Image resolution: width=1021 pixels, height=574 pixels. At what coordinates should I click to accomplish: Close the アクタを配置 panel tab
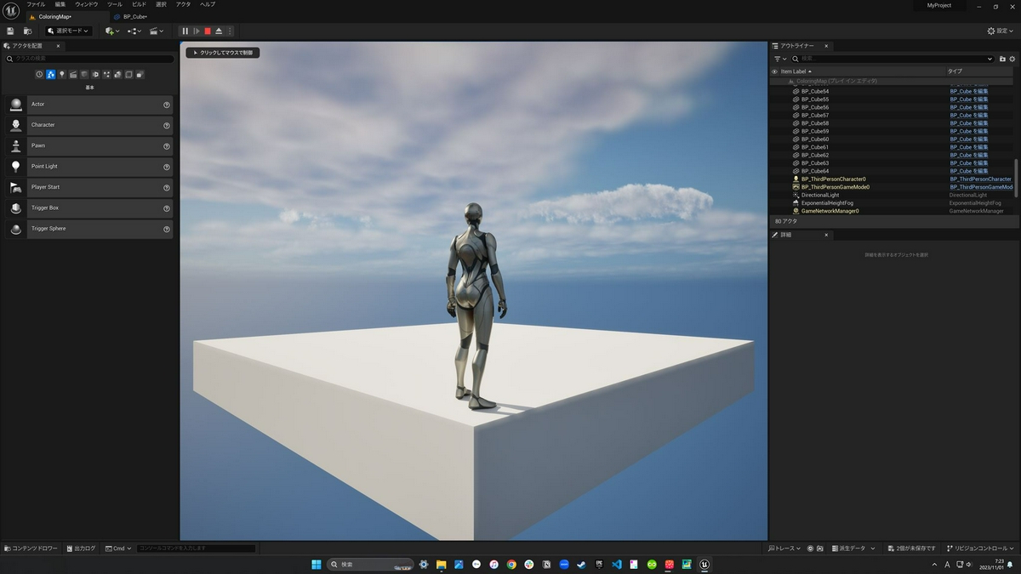58,46
